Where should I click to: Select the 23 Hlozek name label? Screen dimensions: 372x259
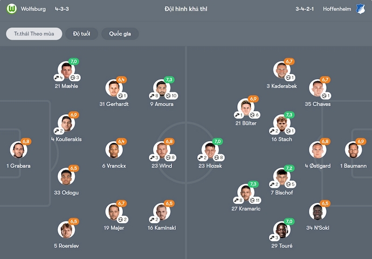point(210,166)
